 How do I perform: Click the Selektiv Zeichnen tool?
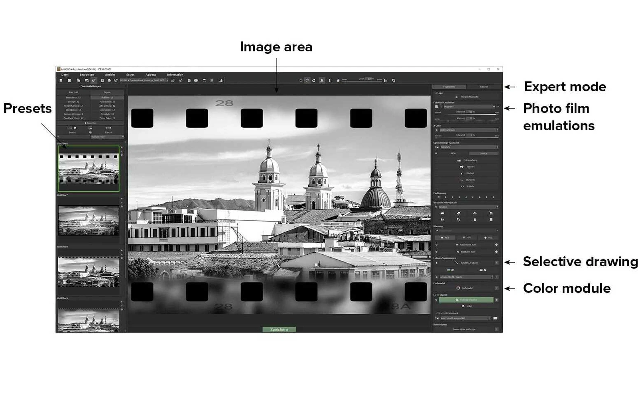(x=467, y=263)
